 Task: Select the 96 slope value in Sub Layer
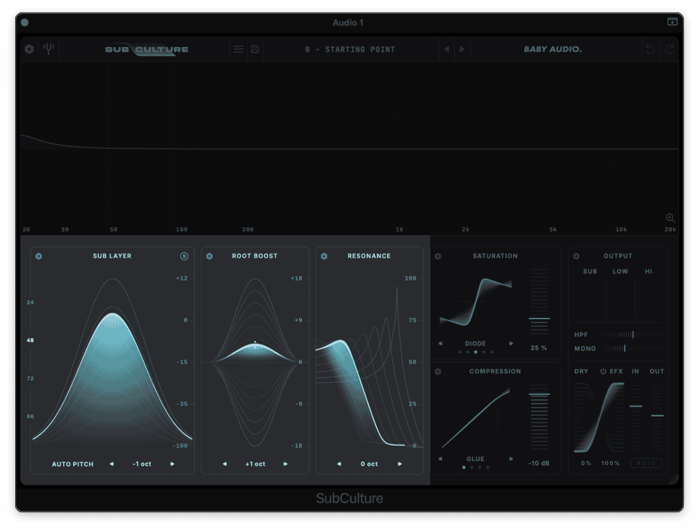click(x=30, y=416)
